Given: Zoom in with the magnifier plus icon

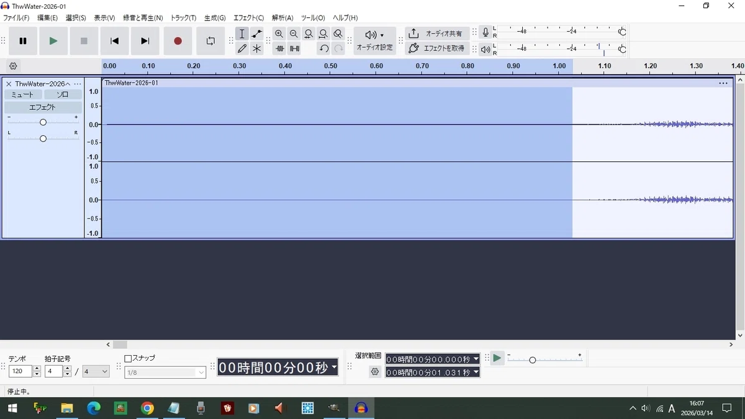Looking at the screenshot, I should tap(279, 34).
